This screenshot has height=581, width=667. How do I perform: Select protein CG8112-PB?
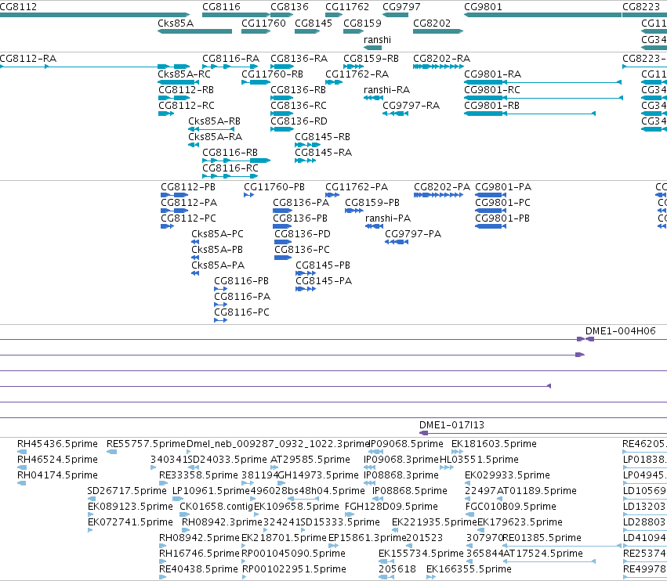[188, 187]
